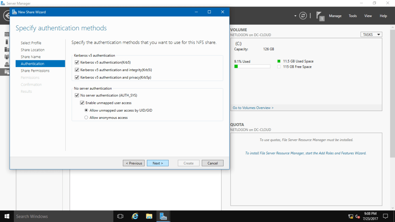Click the 9.1% Used capacity bar

tap(252, 66)
